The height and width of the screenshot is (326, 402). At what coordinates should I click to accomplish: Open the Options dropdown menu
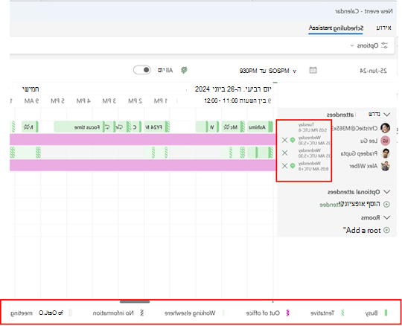point(371,45)
